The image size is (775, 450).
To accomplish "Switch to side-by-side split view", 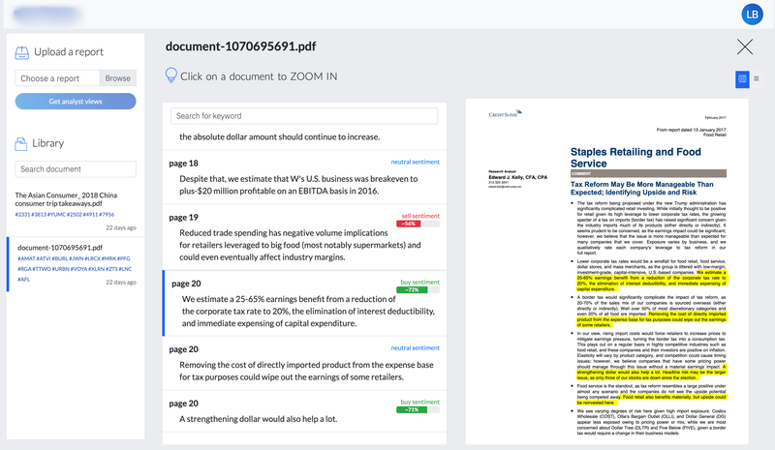I will tap(742, 78).
